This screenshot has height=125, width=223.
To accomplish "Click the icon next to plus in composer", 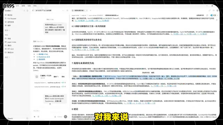I will point(38,117).
